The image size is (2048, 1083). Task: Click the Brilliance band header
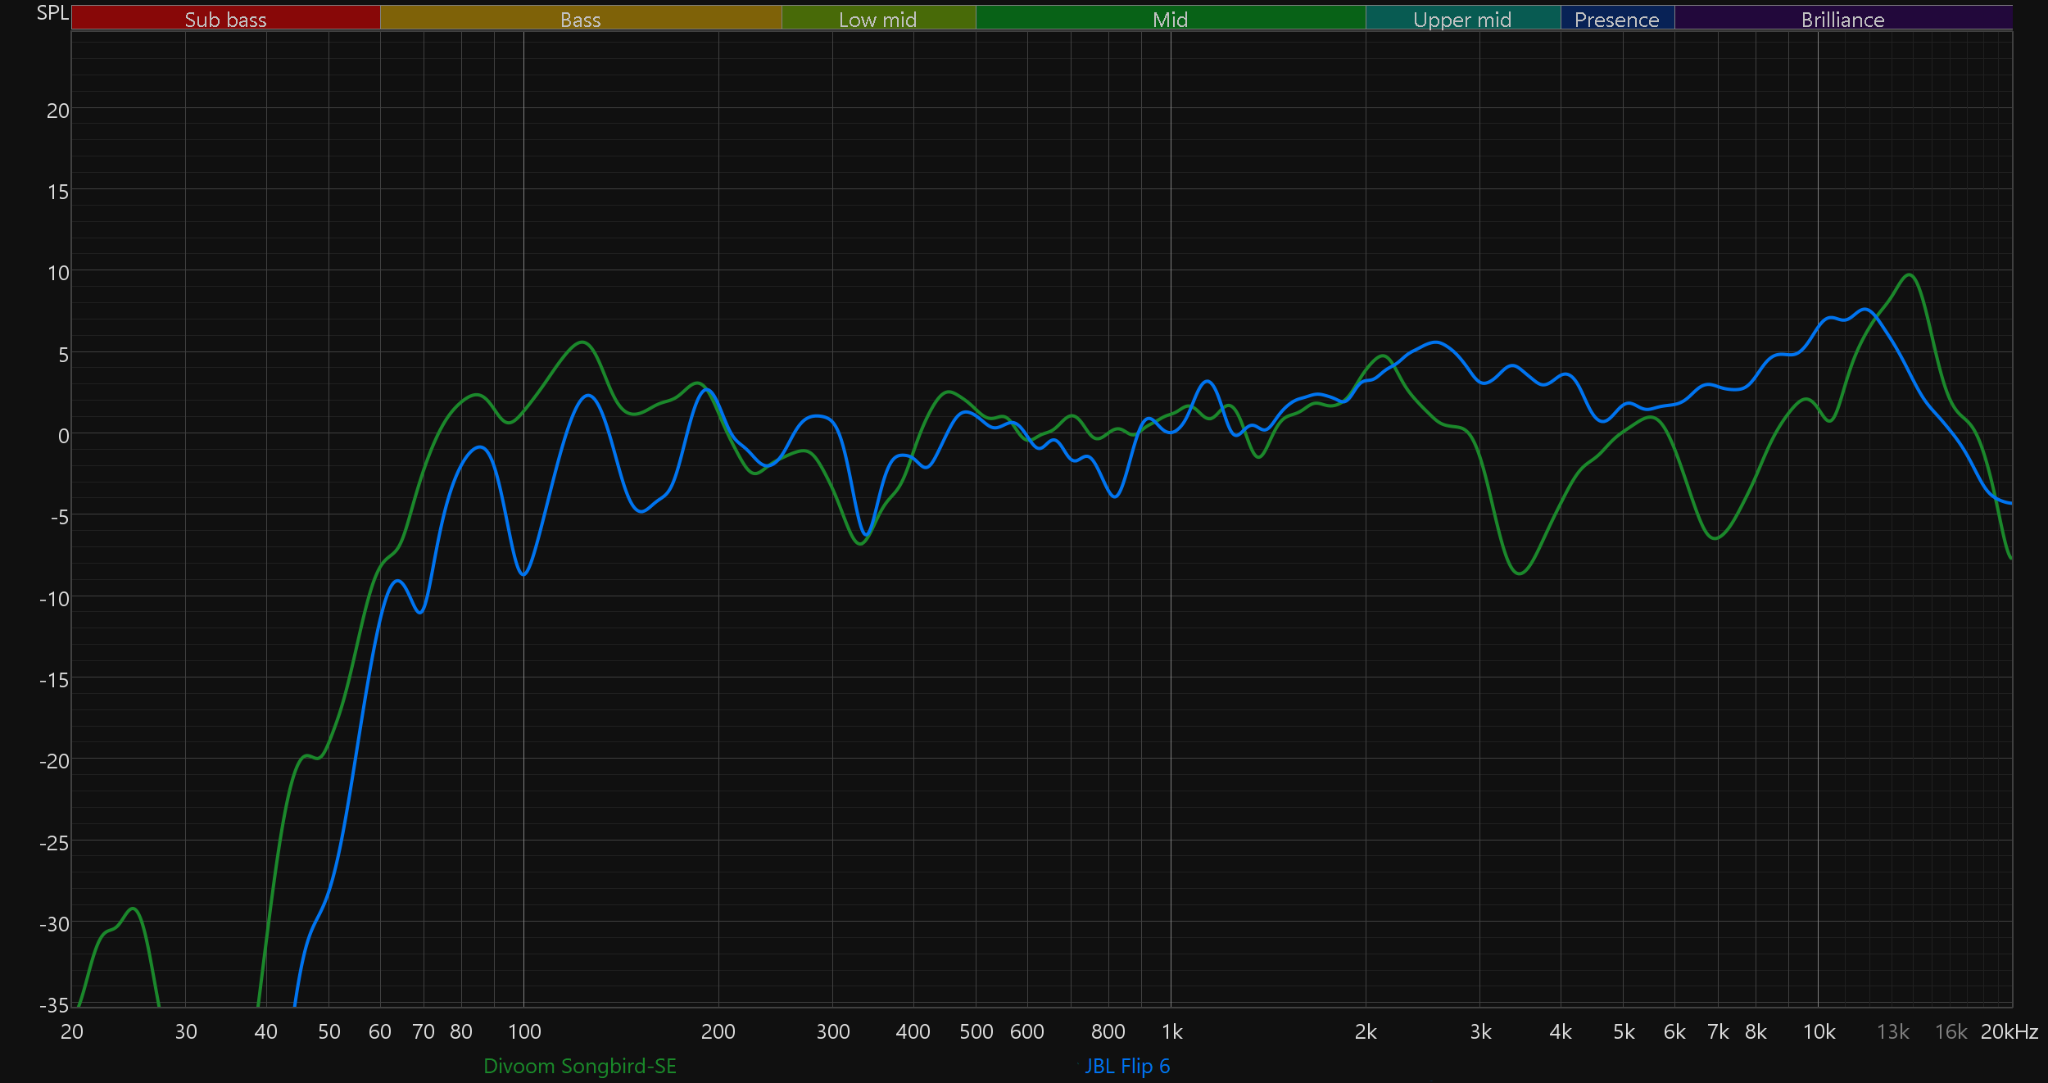point(1842,18)
